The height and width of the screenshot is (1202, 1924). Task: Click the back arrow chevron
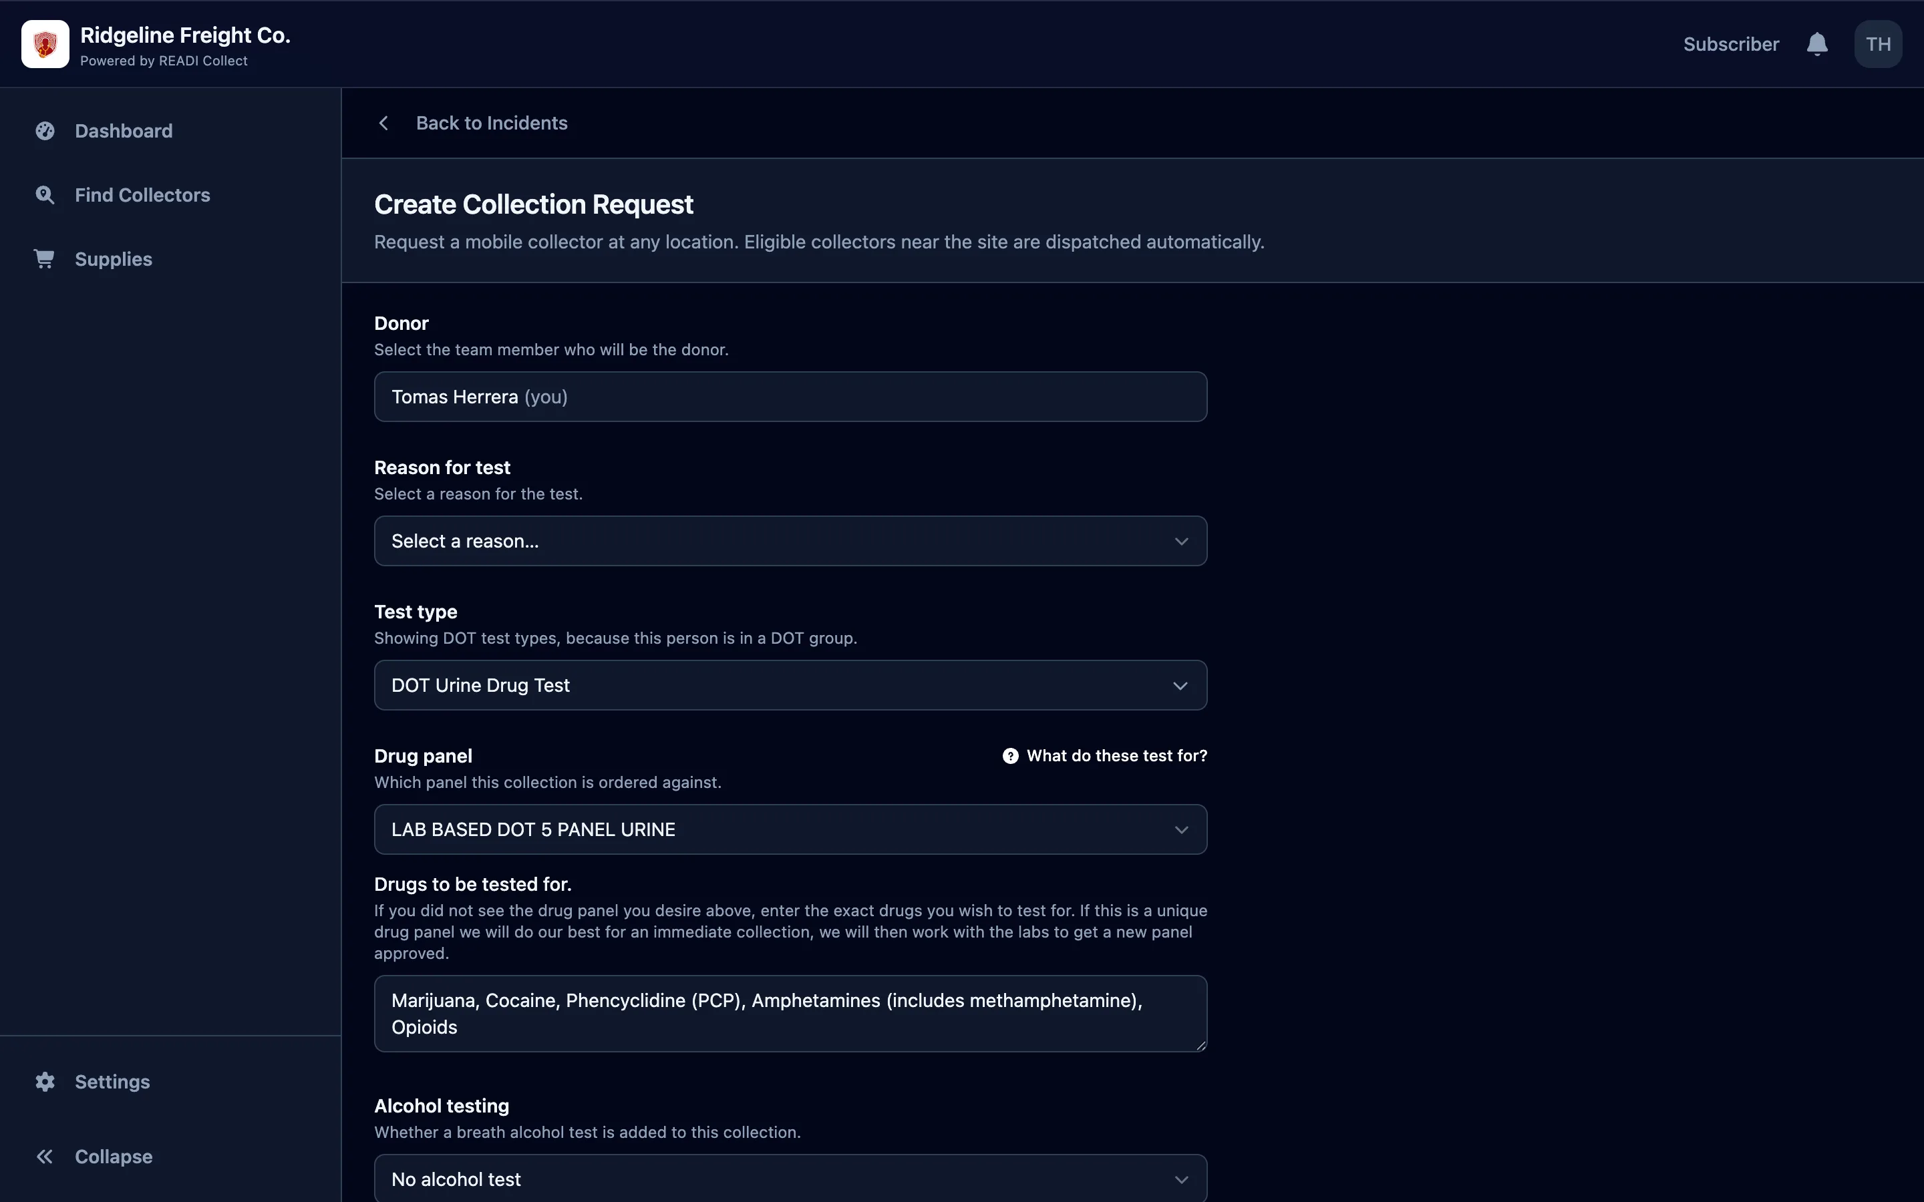tap(383, 124)
